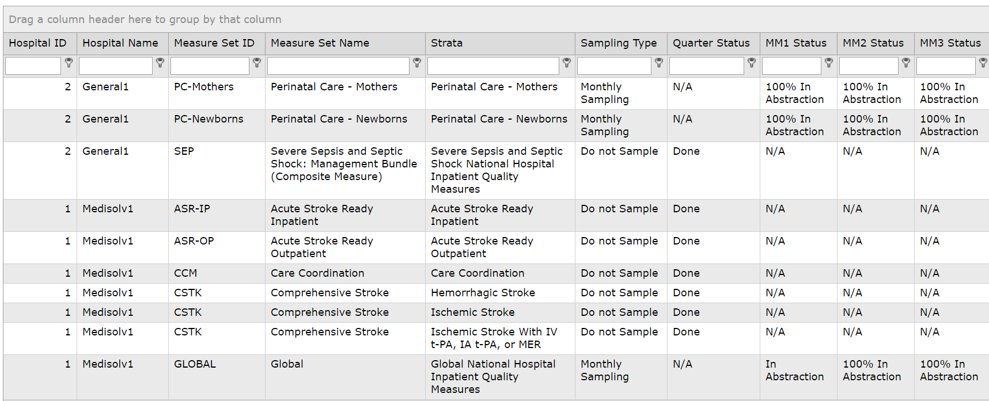Open the Sampling Type filter funnel icon

pos(659,63)
